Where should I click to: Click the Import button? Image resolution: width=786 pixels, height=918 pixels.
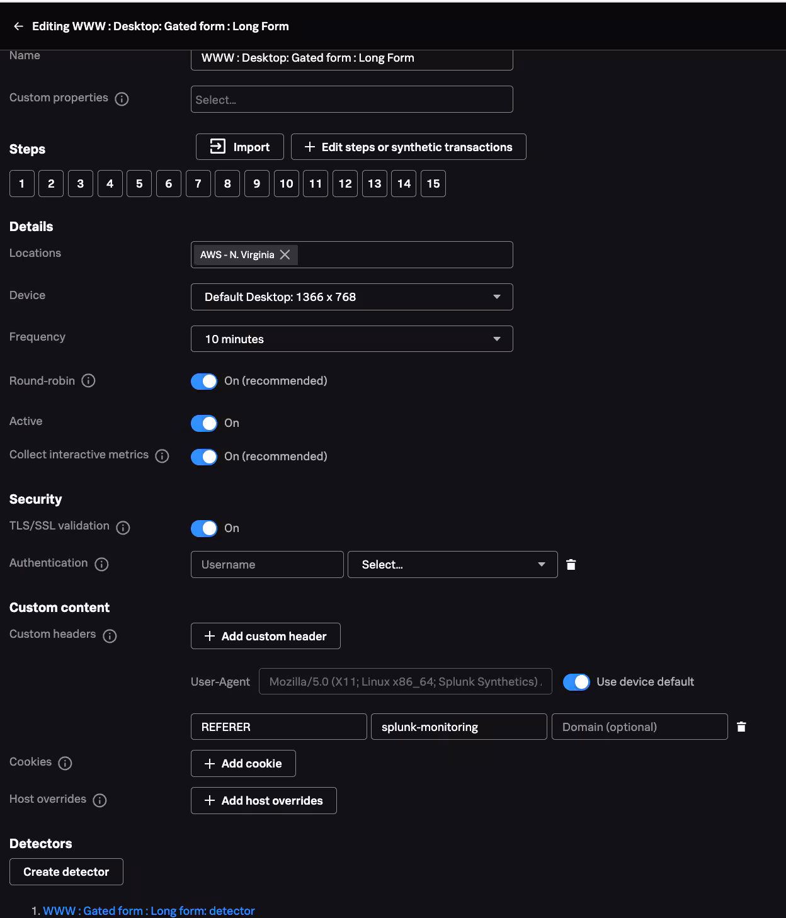click(x=239, y=147)
